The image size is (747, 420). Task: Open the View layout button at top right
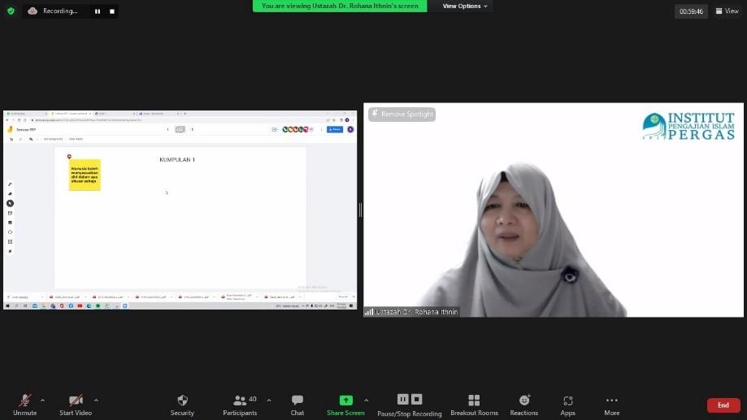point(727,11)
